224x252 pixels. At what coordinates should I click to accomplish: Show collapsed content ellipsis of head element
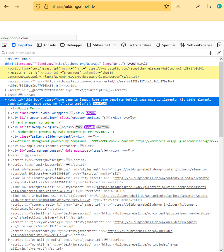click(x=20, y=95)
